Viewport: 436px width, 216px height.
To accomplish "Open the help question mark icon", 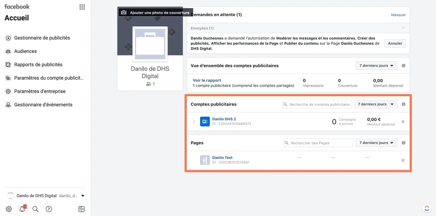I will click(x=49, y=209).
